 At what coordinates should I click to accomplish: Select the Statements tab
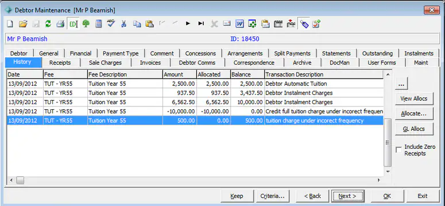point(336,53)
